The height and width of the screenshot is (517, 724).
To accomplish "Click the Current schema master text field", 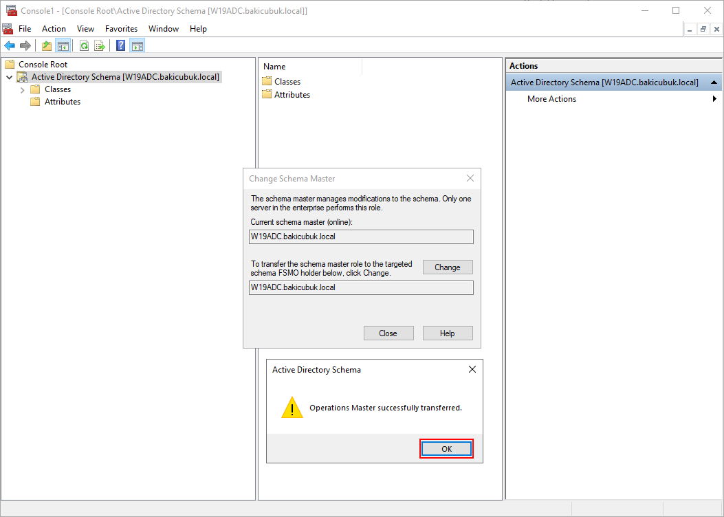I will click(361, 236).
